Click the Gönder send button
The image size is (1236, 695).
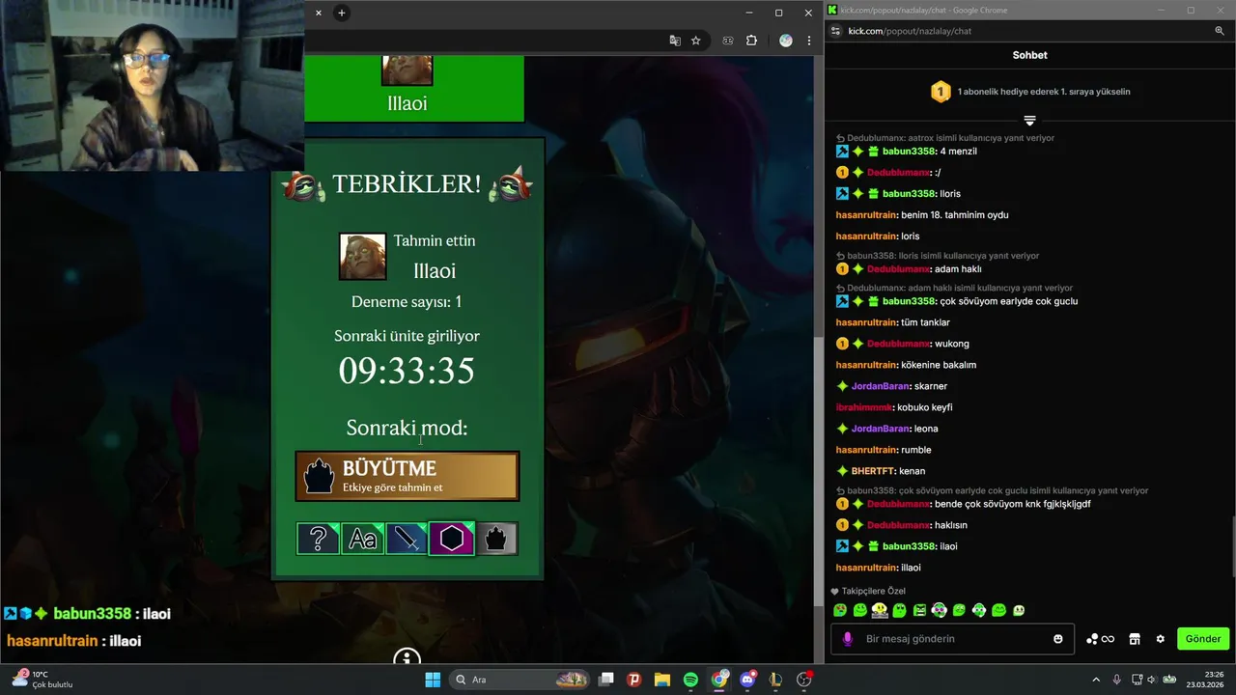pos(1203,639)
